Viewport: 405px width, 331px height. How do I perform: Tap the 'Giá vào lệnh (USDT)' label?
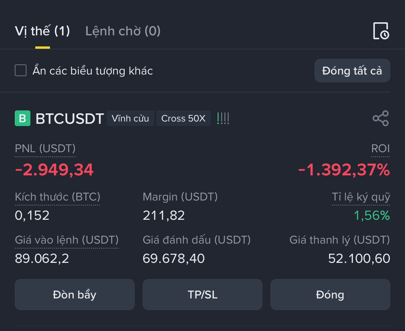click(67, 240)
